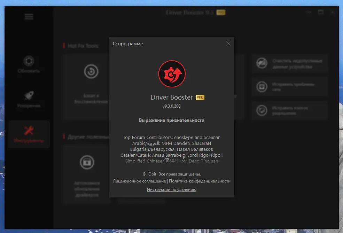The image size is (343, 233).
Task: Click the PRO badge in the title bar
Action: [221, 13]
